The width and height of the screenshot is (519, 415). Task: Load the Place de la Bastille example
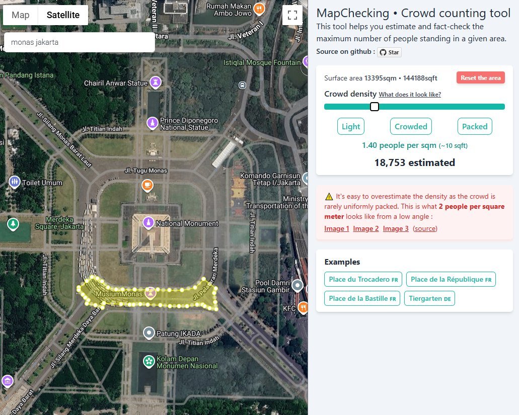[x=362, y=299]
